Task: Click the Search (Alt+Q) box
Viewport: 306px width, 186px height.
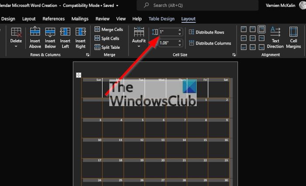Action: point(198,5)
